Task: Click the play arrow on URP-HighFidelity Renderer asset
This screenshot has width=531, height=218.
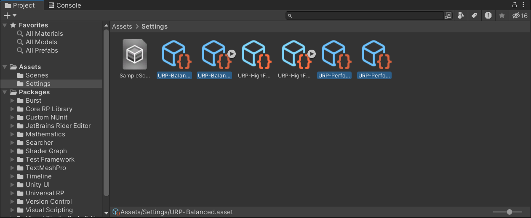Action: tap(311, 54)
